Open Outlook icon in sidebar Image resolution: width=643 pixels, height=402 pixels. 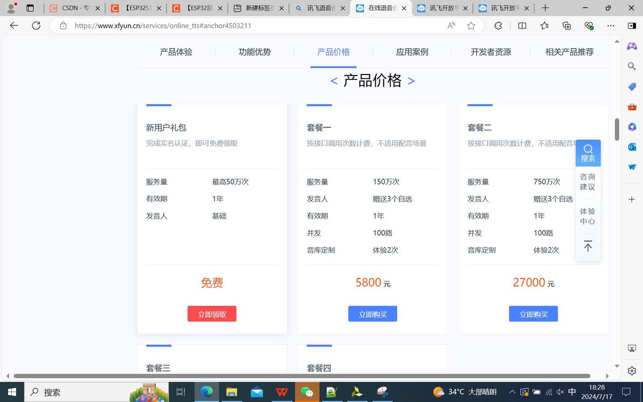coord(632,147)
